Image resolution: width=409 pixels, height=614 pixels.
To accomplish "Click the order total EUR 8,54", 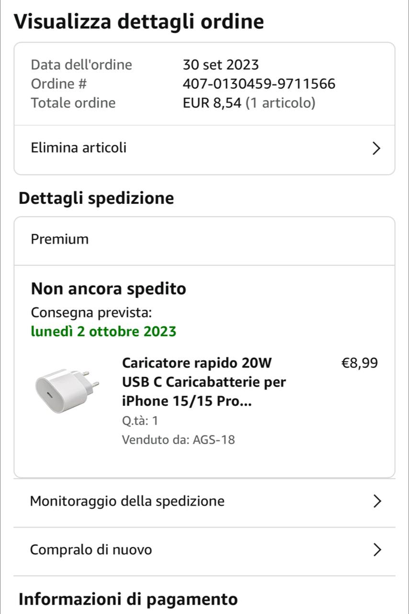I will tap(212, 103).
